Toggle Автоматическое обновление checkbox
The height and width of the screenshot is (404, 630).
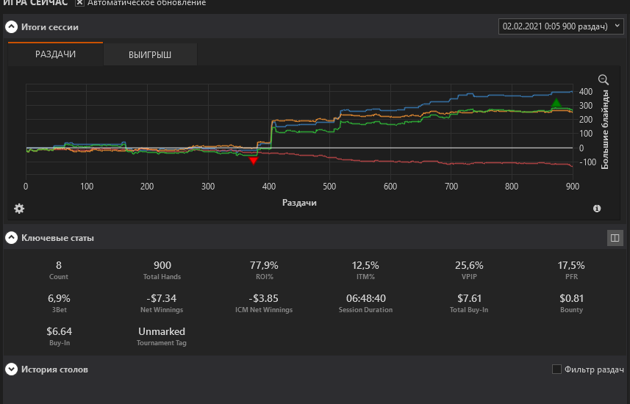[x=79, y=3]
